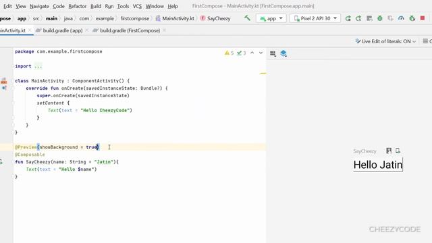This screenshot has height=243, width=432.
Task: Click the Profile app gauge icon
Action: coord(401,18)
